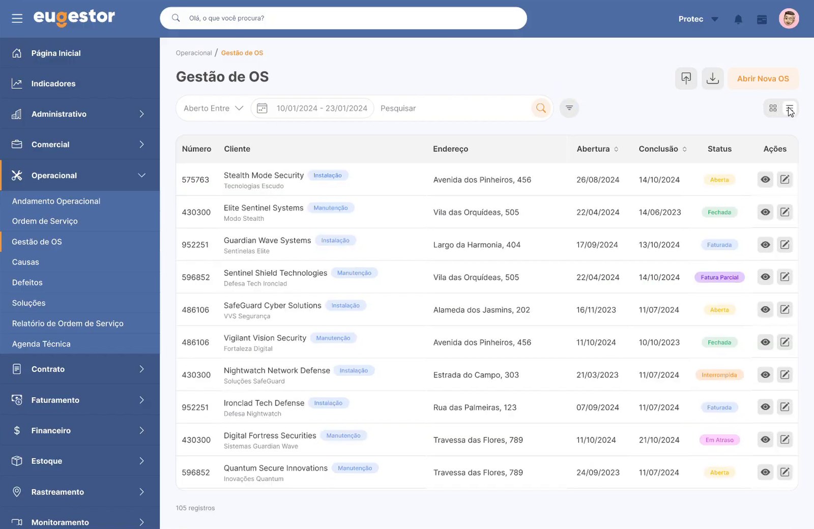
Task: Open Relatório de Ordem de Serviço
Action: (x=80, y=324)
